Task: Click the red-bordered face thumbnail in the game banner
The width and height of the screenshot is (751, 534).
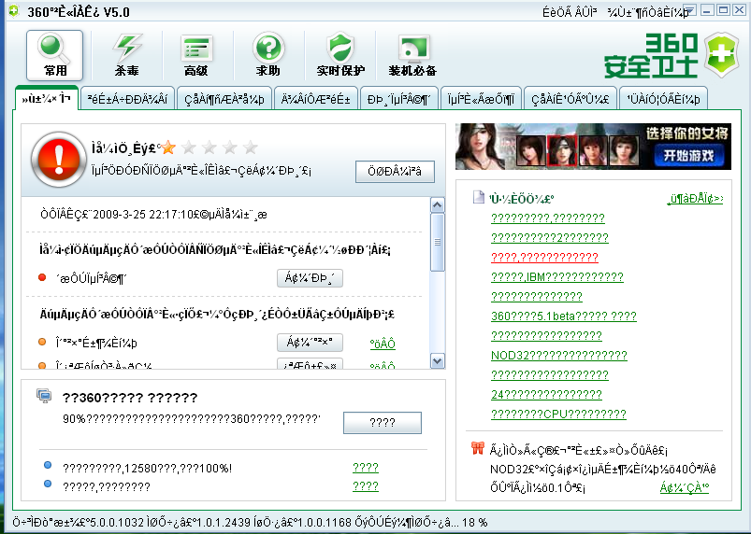Action: click(561, 150)
